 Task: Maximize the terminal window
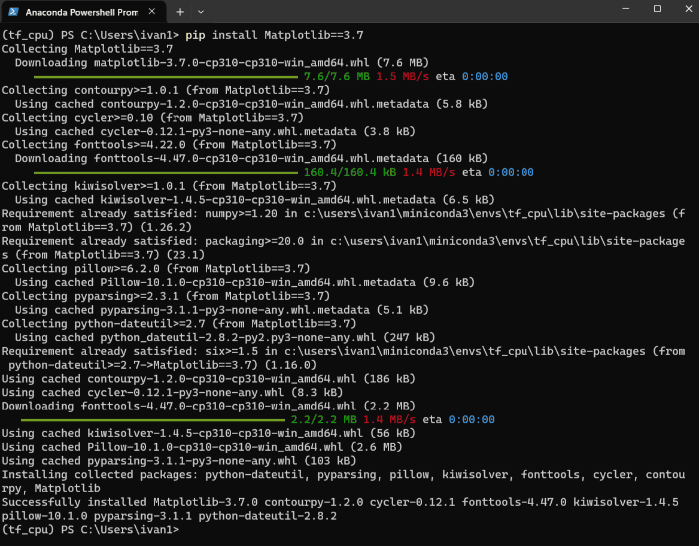click(x=657, y=8)
